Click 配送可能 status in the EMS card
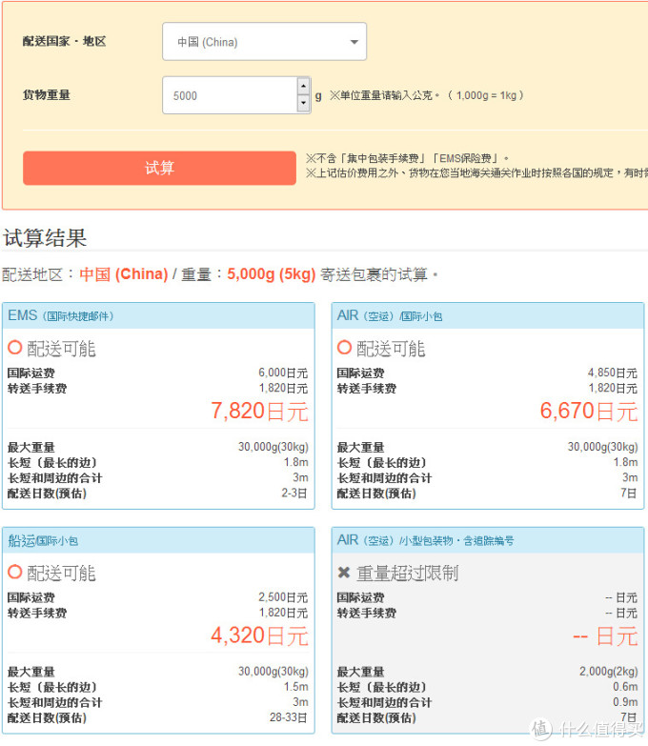The width and height of the screenshot is (648, 746). click(x=61, y=349)
